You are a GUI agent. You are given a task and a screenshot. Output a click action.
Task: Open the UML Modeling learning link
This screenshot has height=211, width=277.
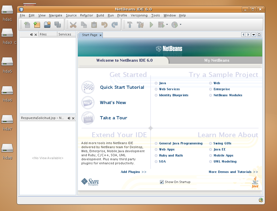coord(225,161)
